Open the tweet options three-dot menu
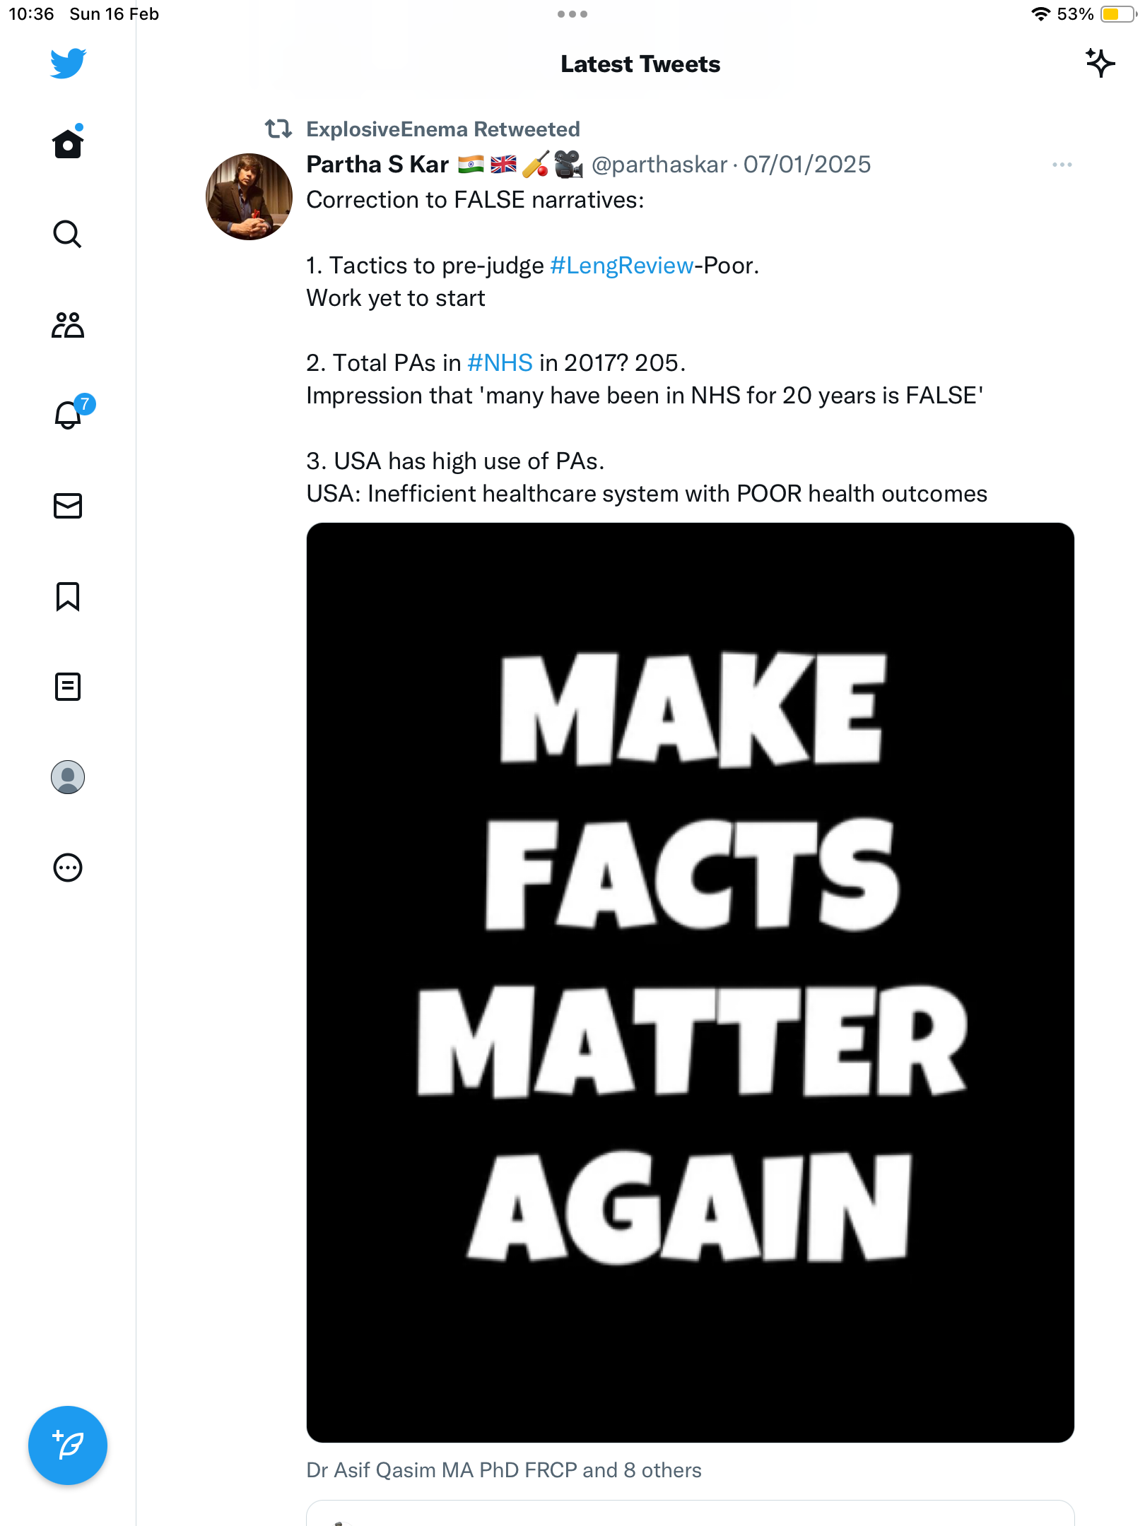 point(1062,165)
